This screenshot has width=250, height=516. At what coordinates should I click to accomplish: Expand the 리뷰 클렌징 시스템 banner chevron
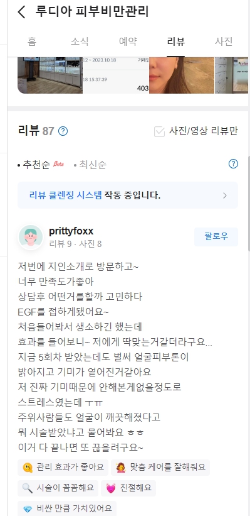[x=225, y=195]
